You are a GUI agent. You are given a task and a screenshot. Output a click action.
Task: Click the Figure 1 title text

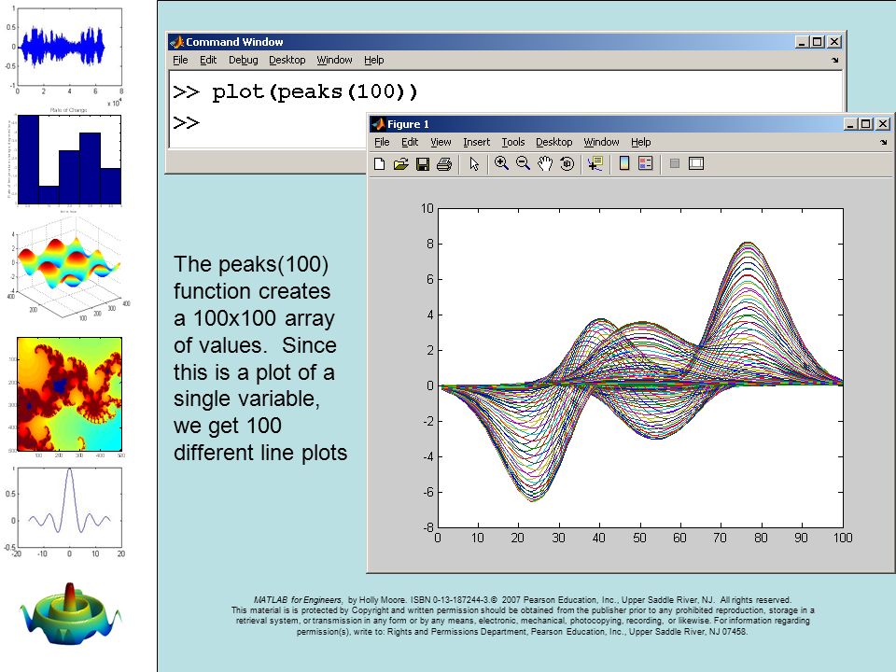(x=408, y=124)
